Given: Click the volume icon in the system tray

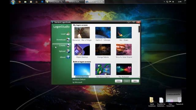Looking at the screenshot, I should point(173,2).
